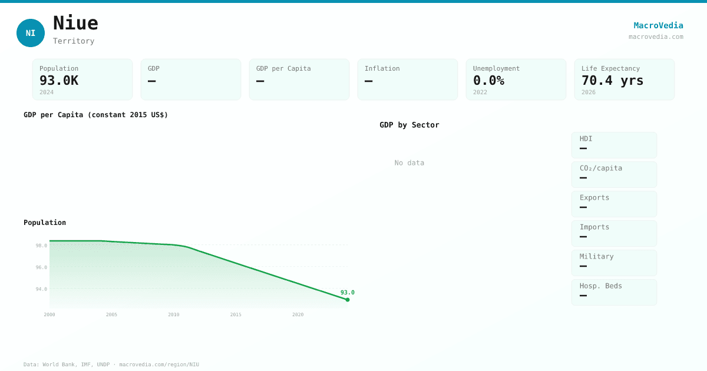
Task: Select the Population stat card
Action: pos(82,79)
